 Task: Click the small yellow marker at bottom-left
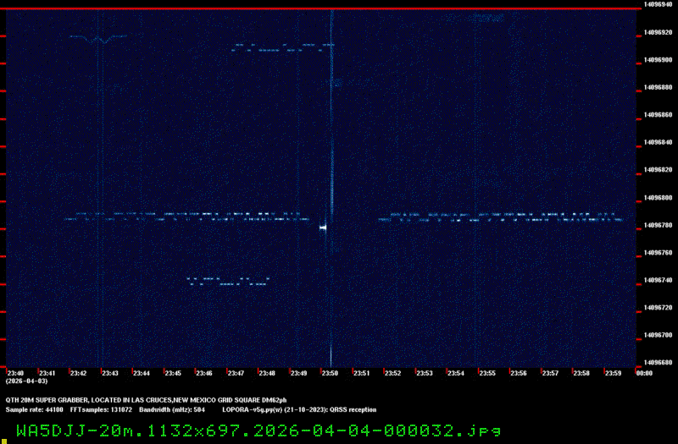[3, 439]
